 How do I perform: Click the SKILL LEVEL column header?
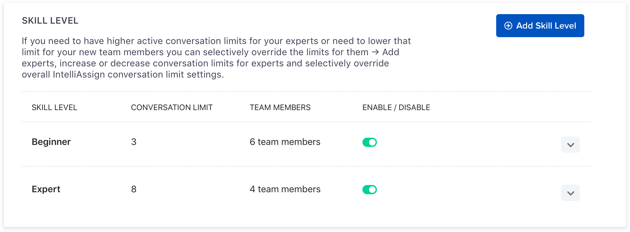click(x=54, y=107)
